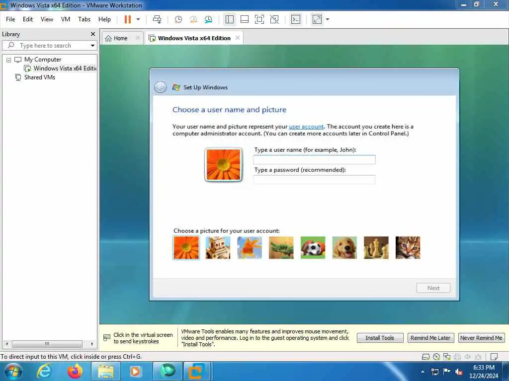Click the Next button
This screenshot has height=381, width=509.
click(433, 288)
